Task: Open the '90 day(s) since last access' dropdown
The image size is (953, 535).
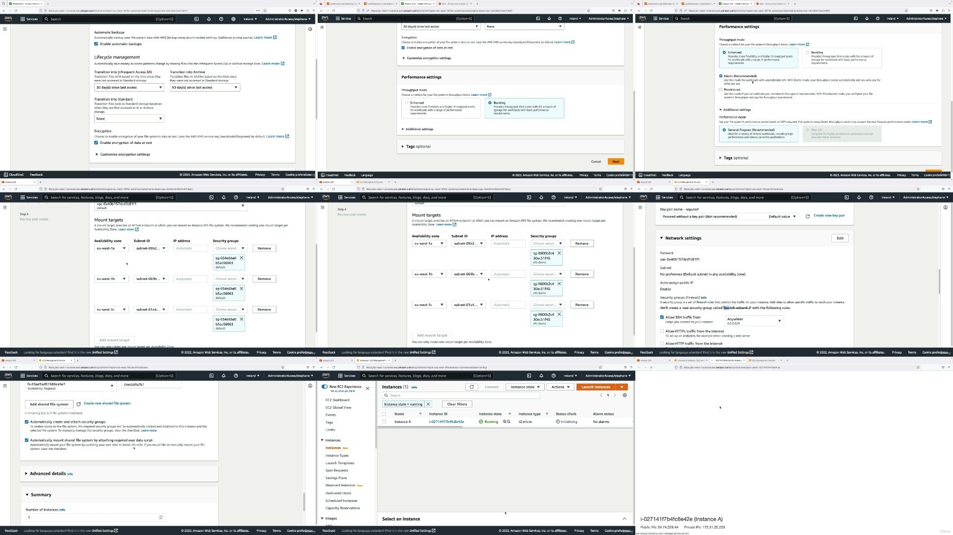Action: [204, 87]
